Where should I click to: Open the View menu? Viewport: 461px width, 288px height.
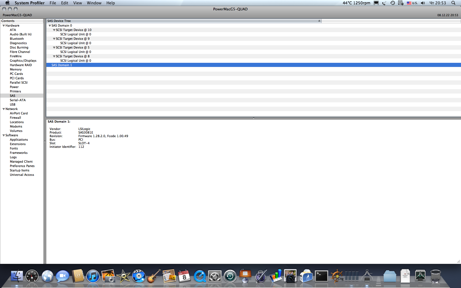[x=77, y=3]
